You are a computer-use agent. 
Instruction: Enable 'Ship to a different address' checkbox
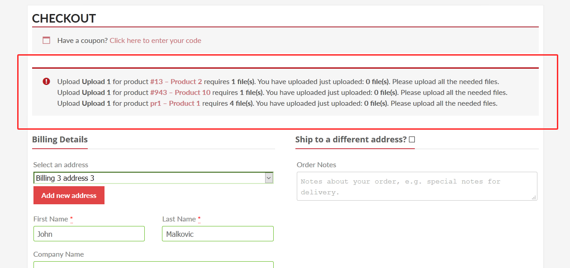coord(412,140)
